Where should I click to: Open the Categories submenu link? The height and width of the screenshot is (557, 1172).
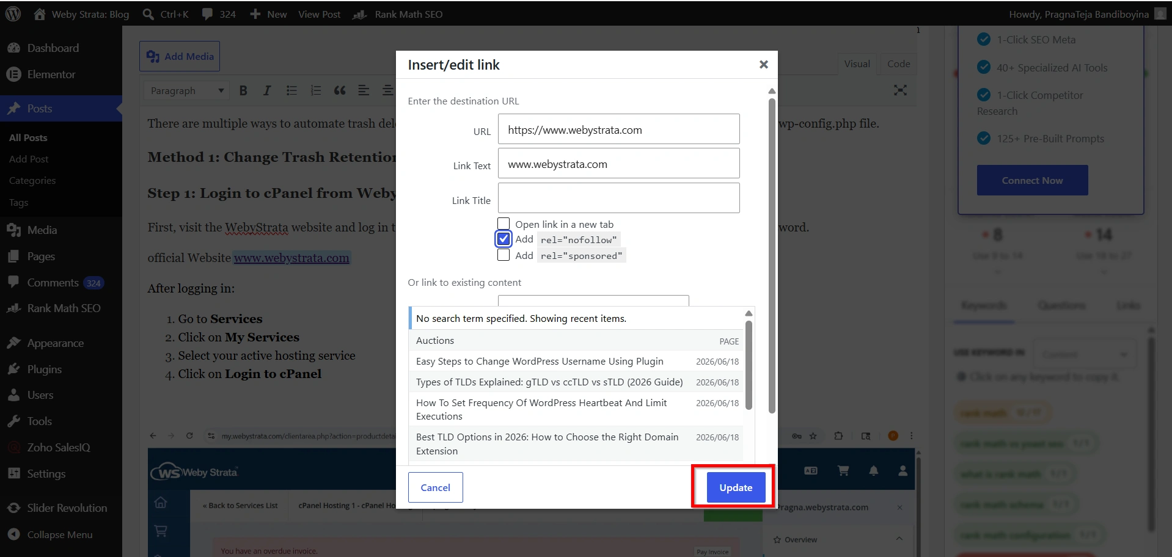tap(32, 181)
